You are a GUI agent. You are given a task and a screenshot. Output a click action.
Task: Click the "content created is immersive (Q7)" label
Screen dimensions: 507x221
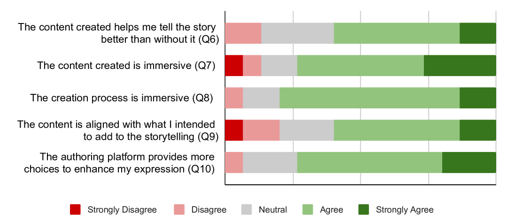click(x=126, y=66)
